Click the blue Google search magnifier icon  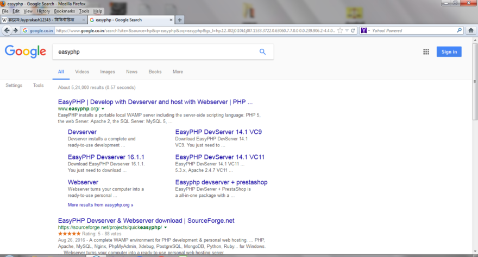click(x=262, y=52)
